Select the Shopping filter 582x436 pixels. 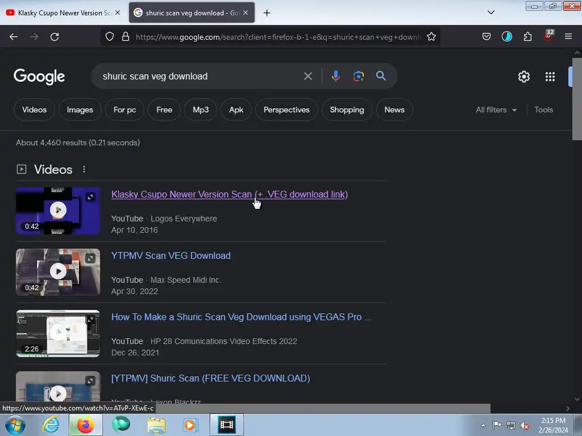click(x=347, y=110)
